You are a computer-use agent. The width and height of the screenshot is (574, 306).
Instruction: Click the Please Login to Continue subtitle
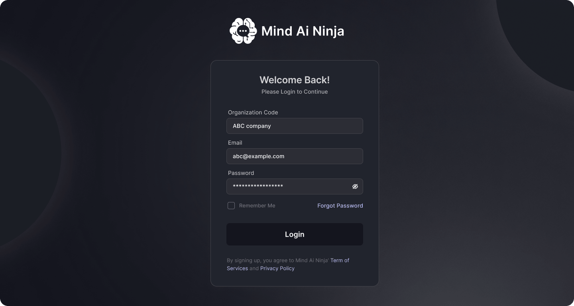point(295,92)
